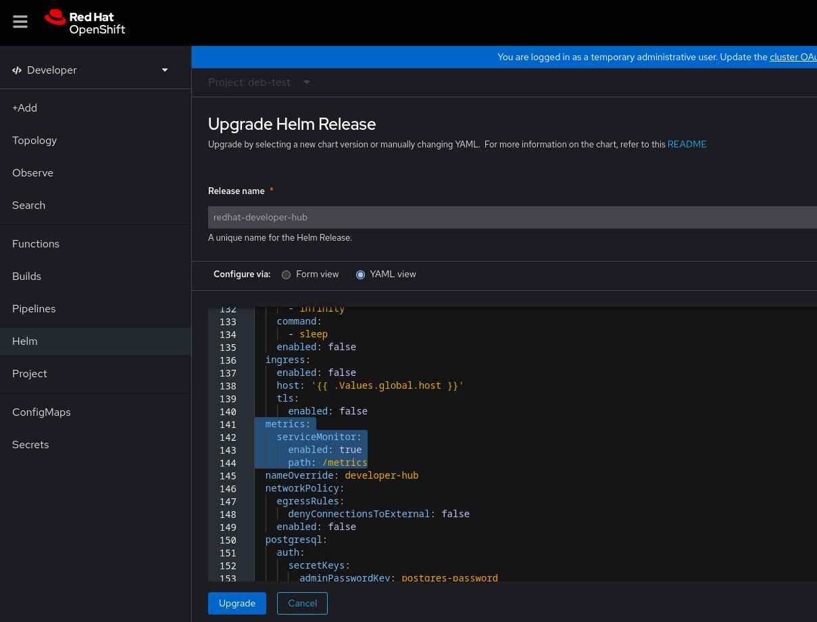The image size is (817, 622).
Task: Click the Upgrade button
Action: point(237,603)
